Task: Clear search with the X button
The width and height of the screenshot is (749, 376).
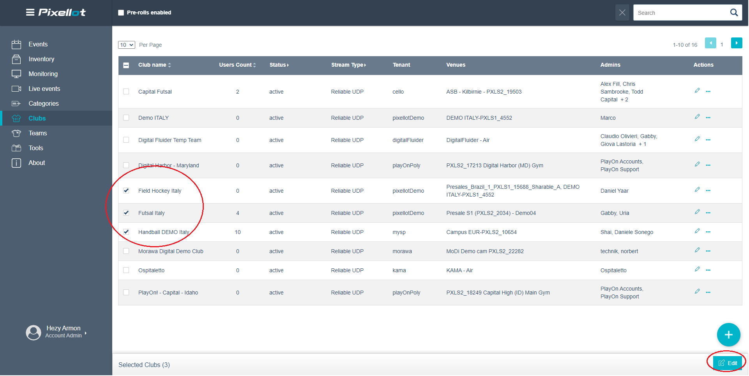Action: coord(622,12)
